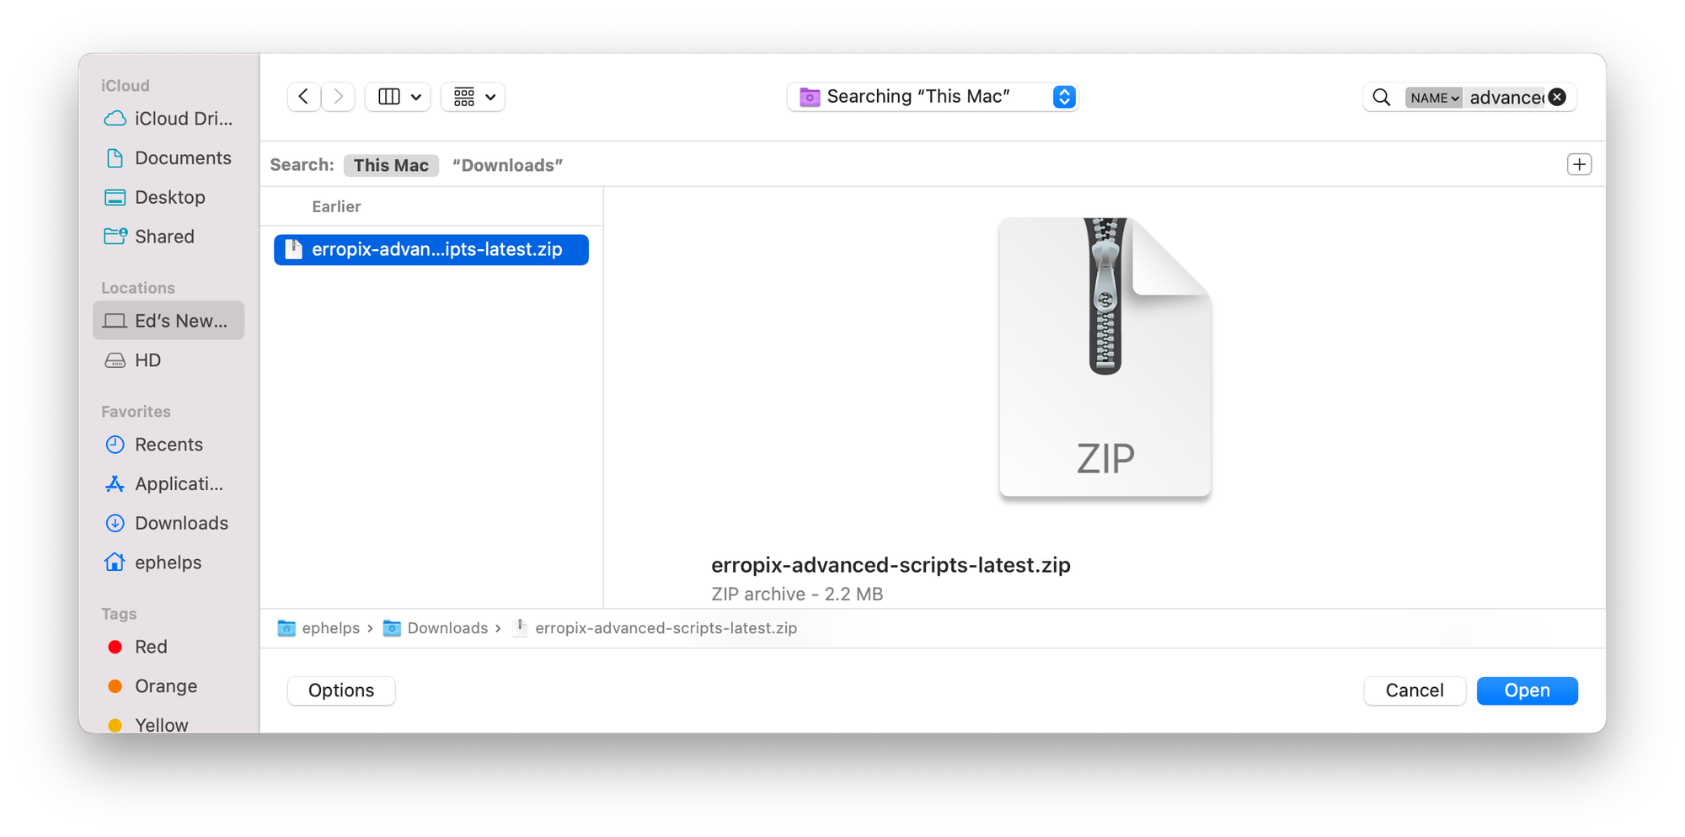1685x837 pixels.
Task: Open the column view mode dropdown
Action: click(399, 97)
